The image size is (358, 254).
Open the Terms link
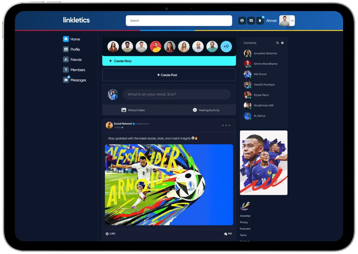[243, 235]
